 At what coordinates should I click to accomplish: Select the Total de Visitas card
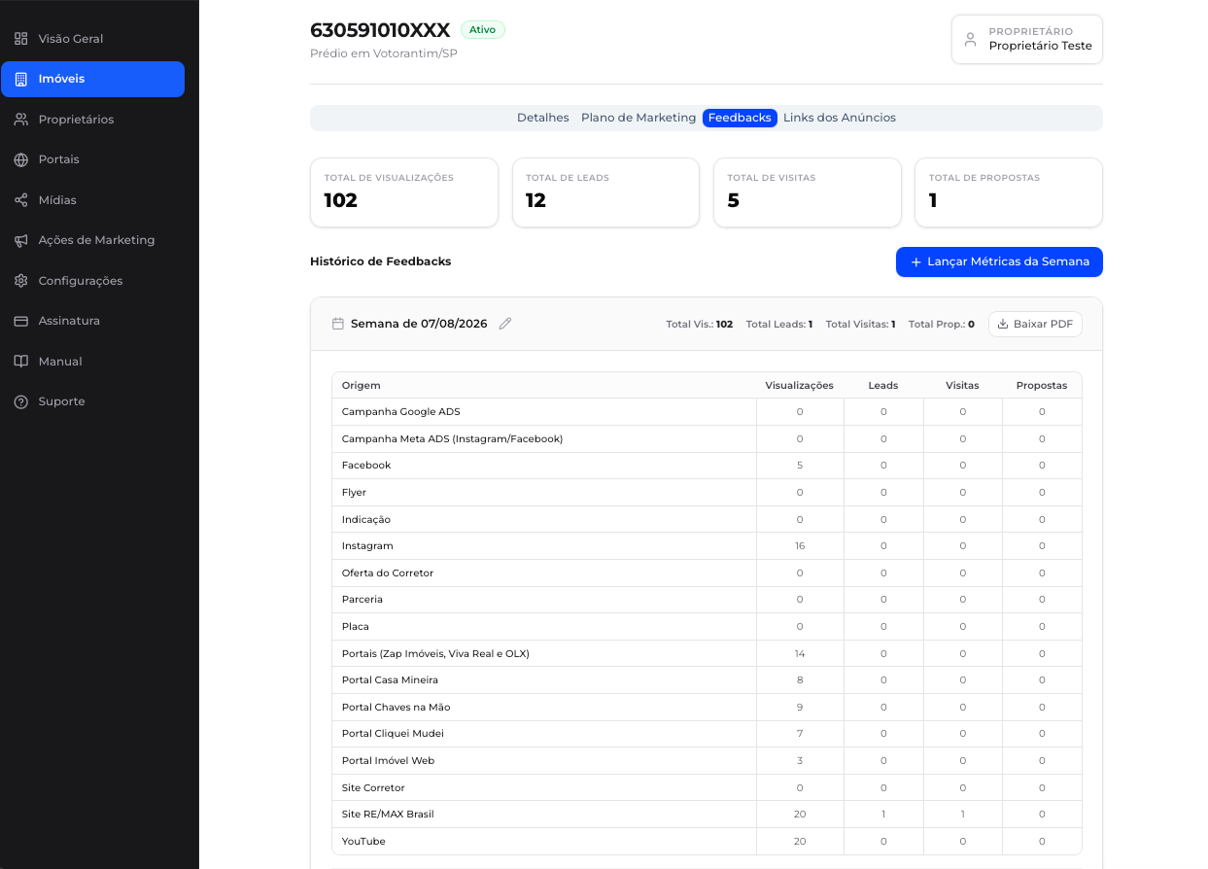[x=808, y=192]
